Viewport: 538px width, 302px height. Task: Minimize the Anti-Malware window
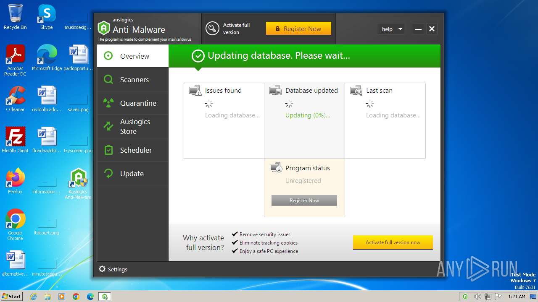pyautogui.click(x=418, y=29)
